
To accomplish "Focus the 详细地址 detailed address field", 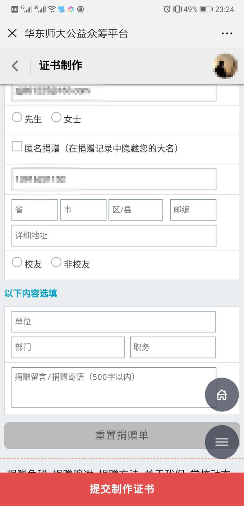I will [114, 235].
